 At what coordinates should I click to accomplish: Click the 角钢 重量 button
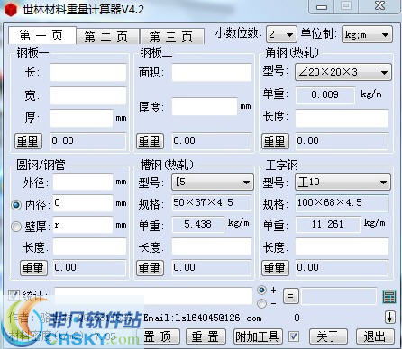click(x=275, y=141)
